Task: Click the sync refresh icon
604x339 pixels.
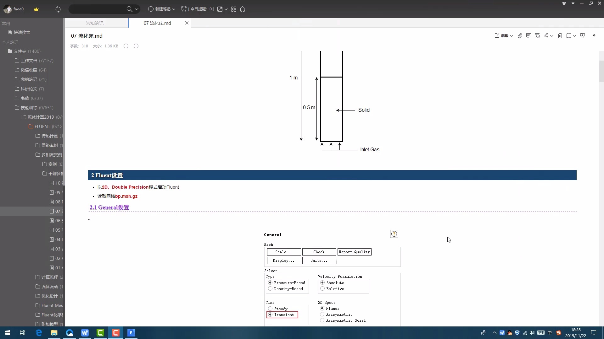Action: [x=58, y=9]
